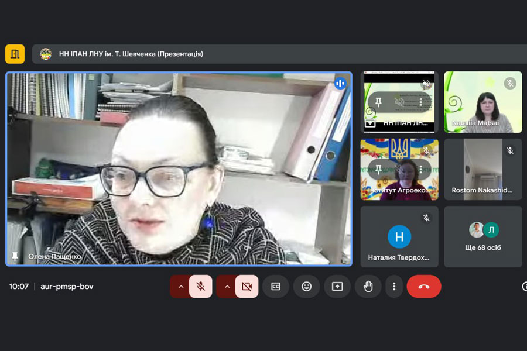Click the yellow meeting room icon
Viewport: 527px width, 351px height.
coord(15,54)
